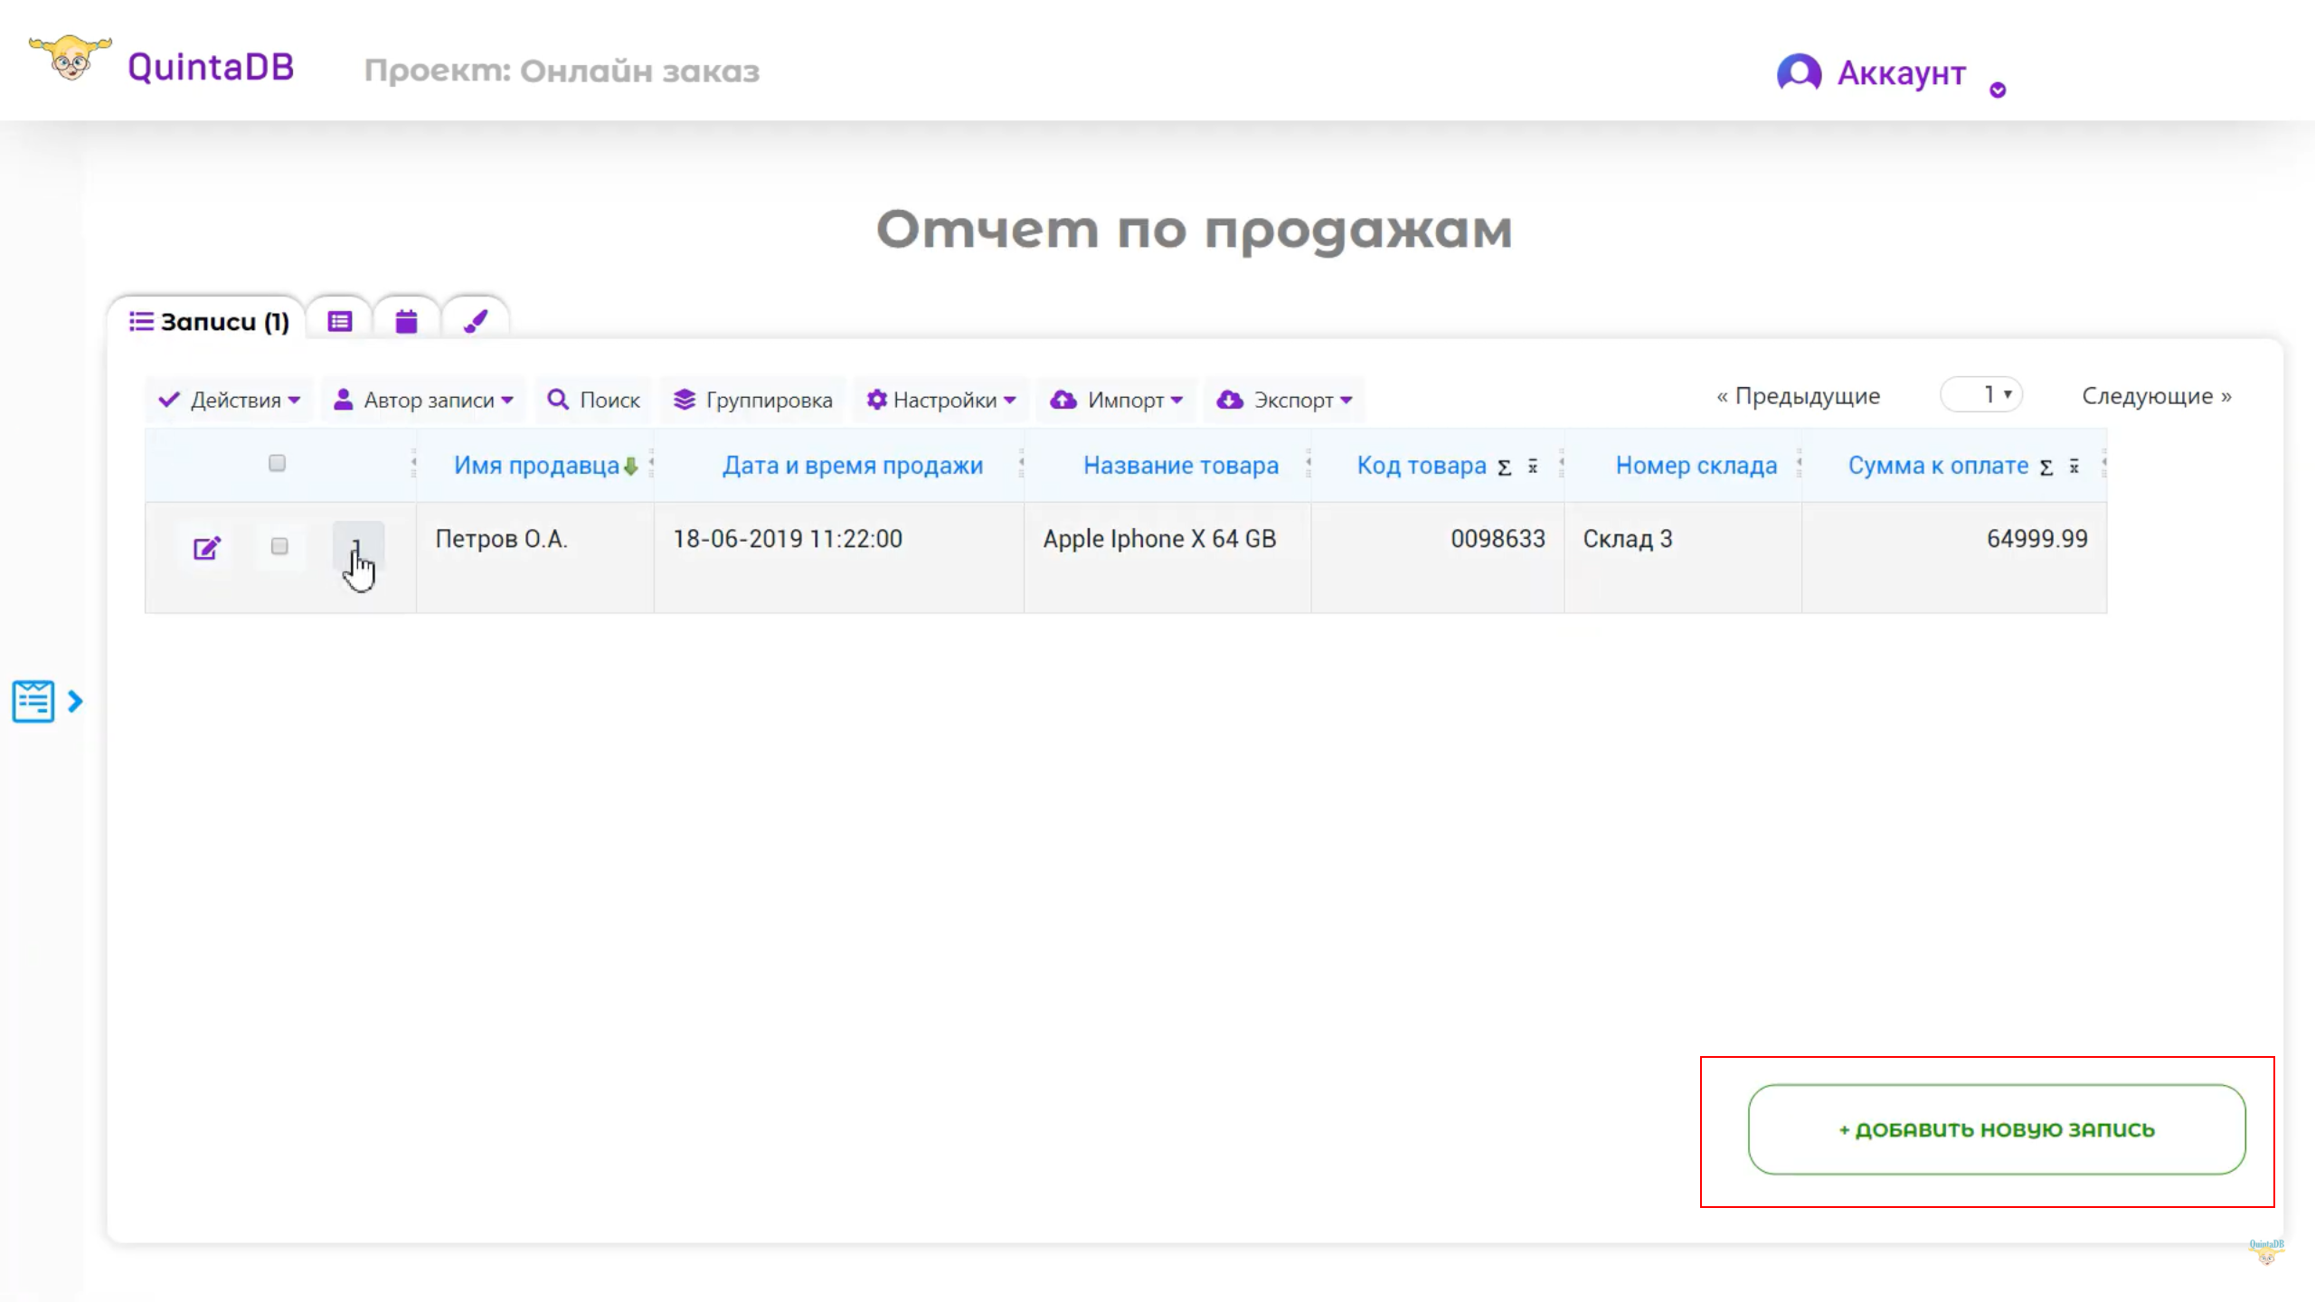The height and width of the screenshot is (1302, 2315).
Task: Click the left sidebar form panel icon
Action: [33, 701]
